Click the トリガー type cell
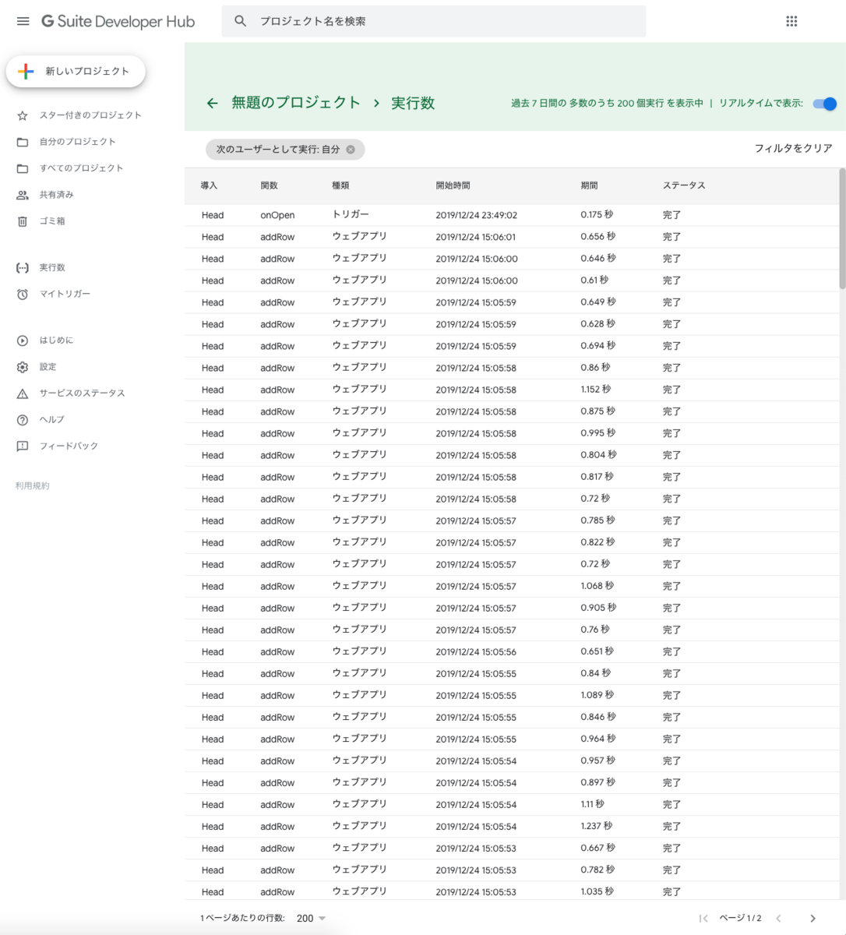 coord(351,214)
